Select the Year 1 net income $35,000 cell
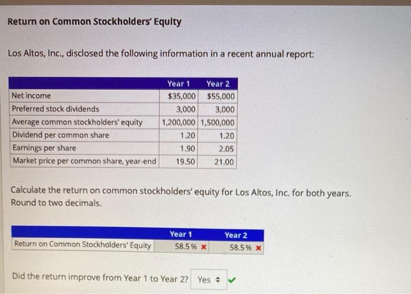The image size is (411, 294). 179,96
